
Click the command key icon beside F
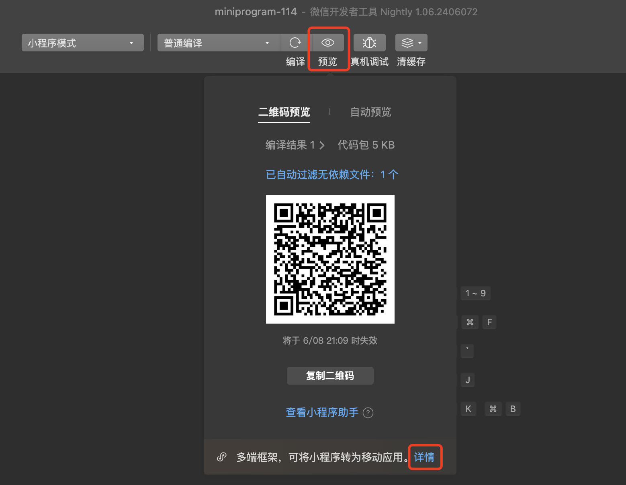pyautogui.click(x=470, y=322)
